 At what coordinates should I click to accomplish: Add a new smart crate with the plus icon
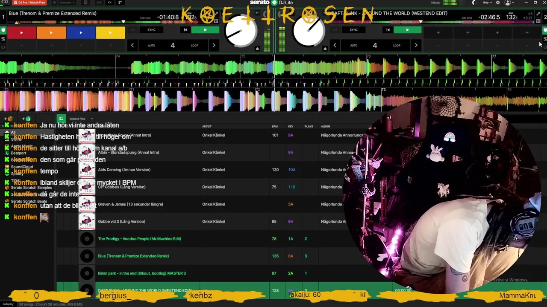[26, 119]
